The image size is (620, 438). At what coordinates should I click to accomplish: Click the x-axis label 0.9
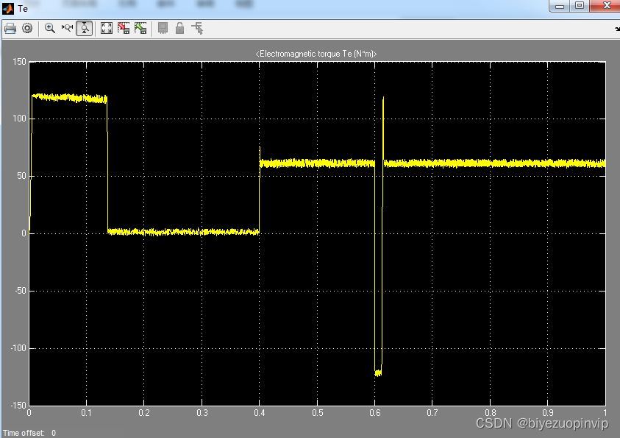(x=548, y=413)
